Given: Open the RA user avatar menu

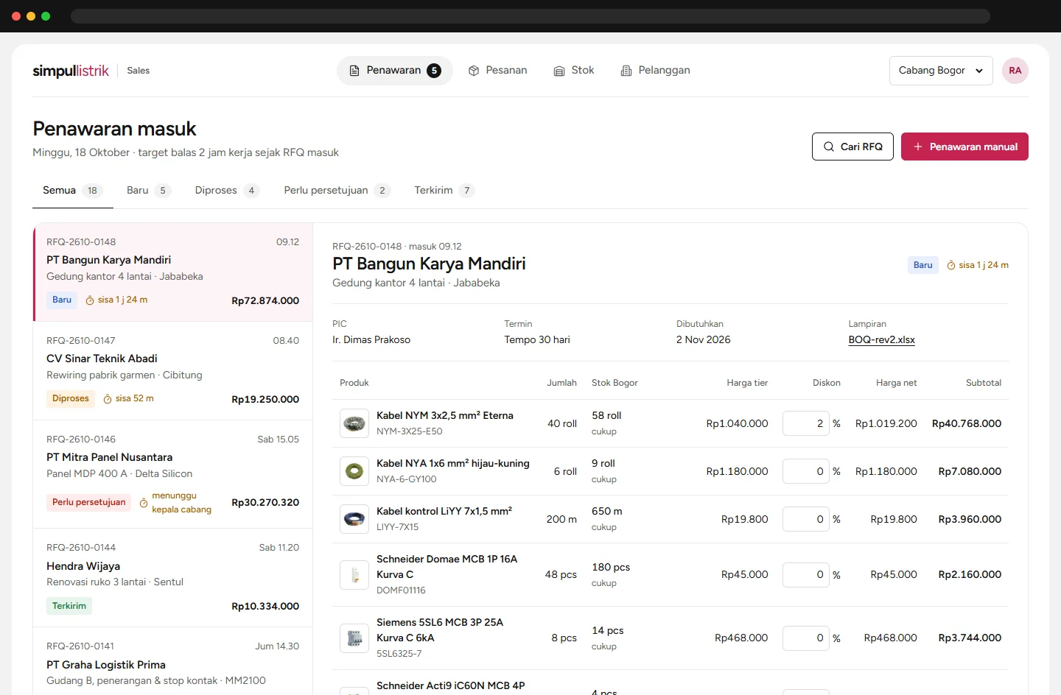Looking at the screenshot, I should pyautogui.click(x=1015, y=71).
